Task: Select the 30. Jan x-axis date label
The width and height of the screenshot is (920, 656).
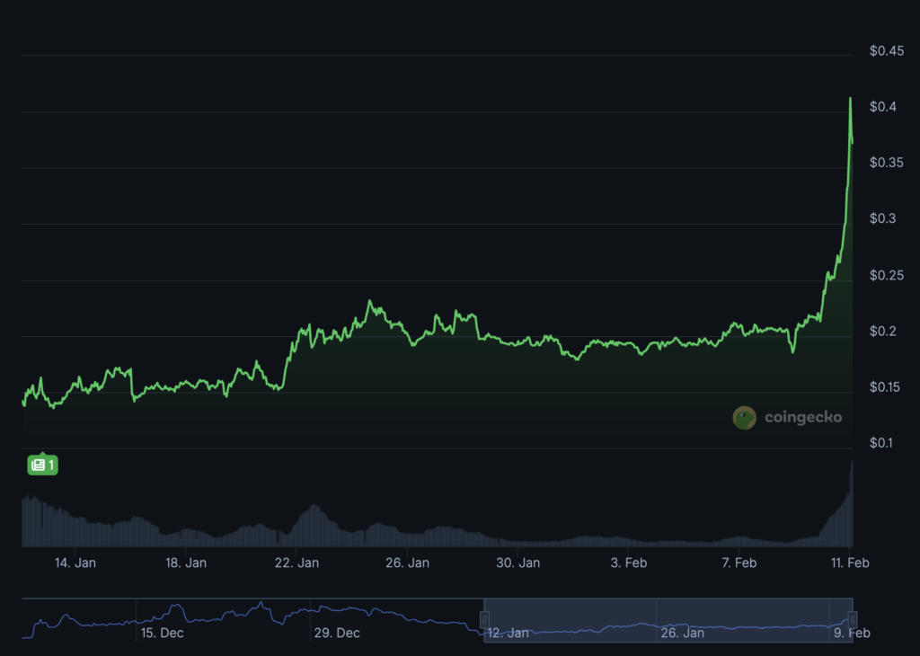Action: pyautogui.click(x=517, y=563)
